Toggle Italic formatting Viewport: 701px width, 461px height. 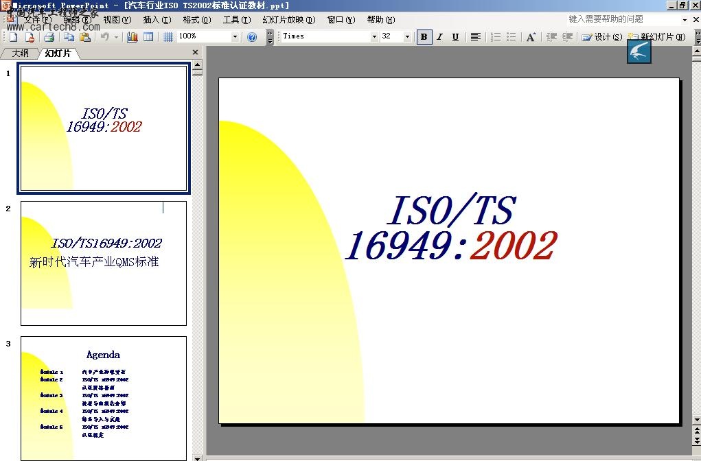[439, 37]
